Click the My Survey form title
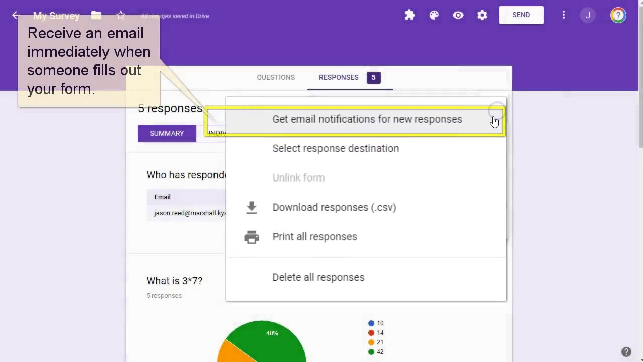Viewport: 643px width, 362px height. pyautogui.click(x=56, y=16)
